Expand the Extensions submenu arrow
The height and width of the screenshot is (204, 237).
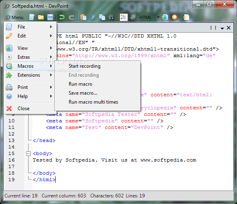coord(51,75)
